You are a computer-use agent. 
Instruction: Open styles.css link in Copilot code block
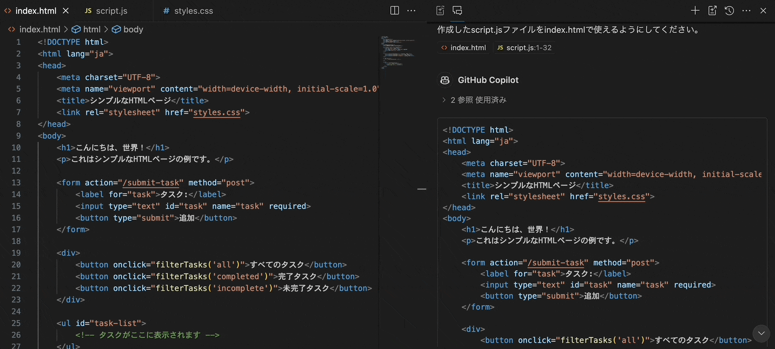point(622,197)
